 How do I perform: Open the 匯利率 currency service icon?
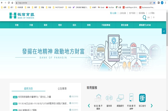pyautogui.click(x=109, y=101)
